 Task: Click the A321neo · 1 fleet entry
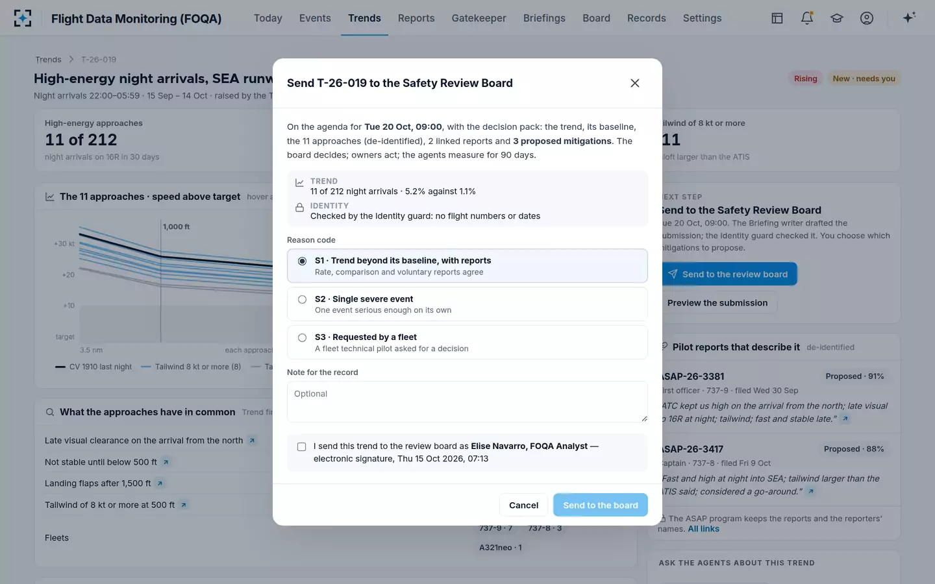(x=501, y=548)
